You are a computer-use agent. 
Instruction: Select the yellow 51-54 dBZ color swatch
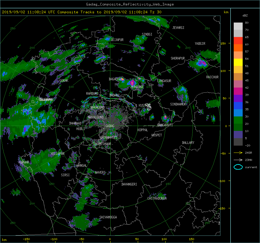[x=238, y=62]
